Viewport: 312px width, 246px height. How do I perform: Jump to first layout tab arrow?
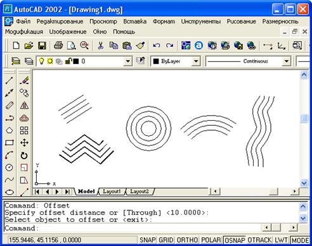click(37, 192)
